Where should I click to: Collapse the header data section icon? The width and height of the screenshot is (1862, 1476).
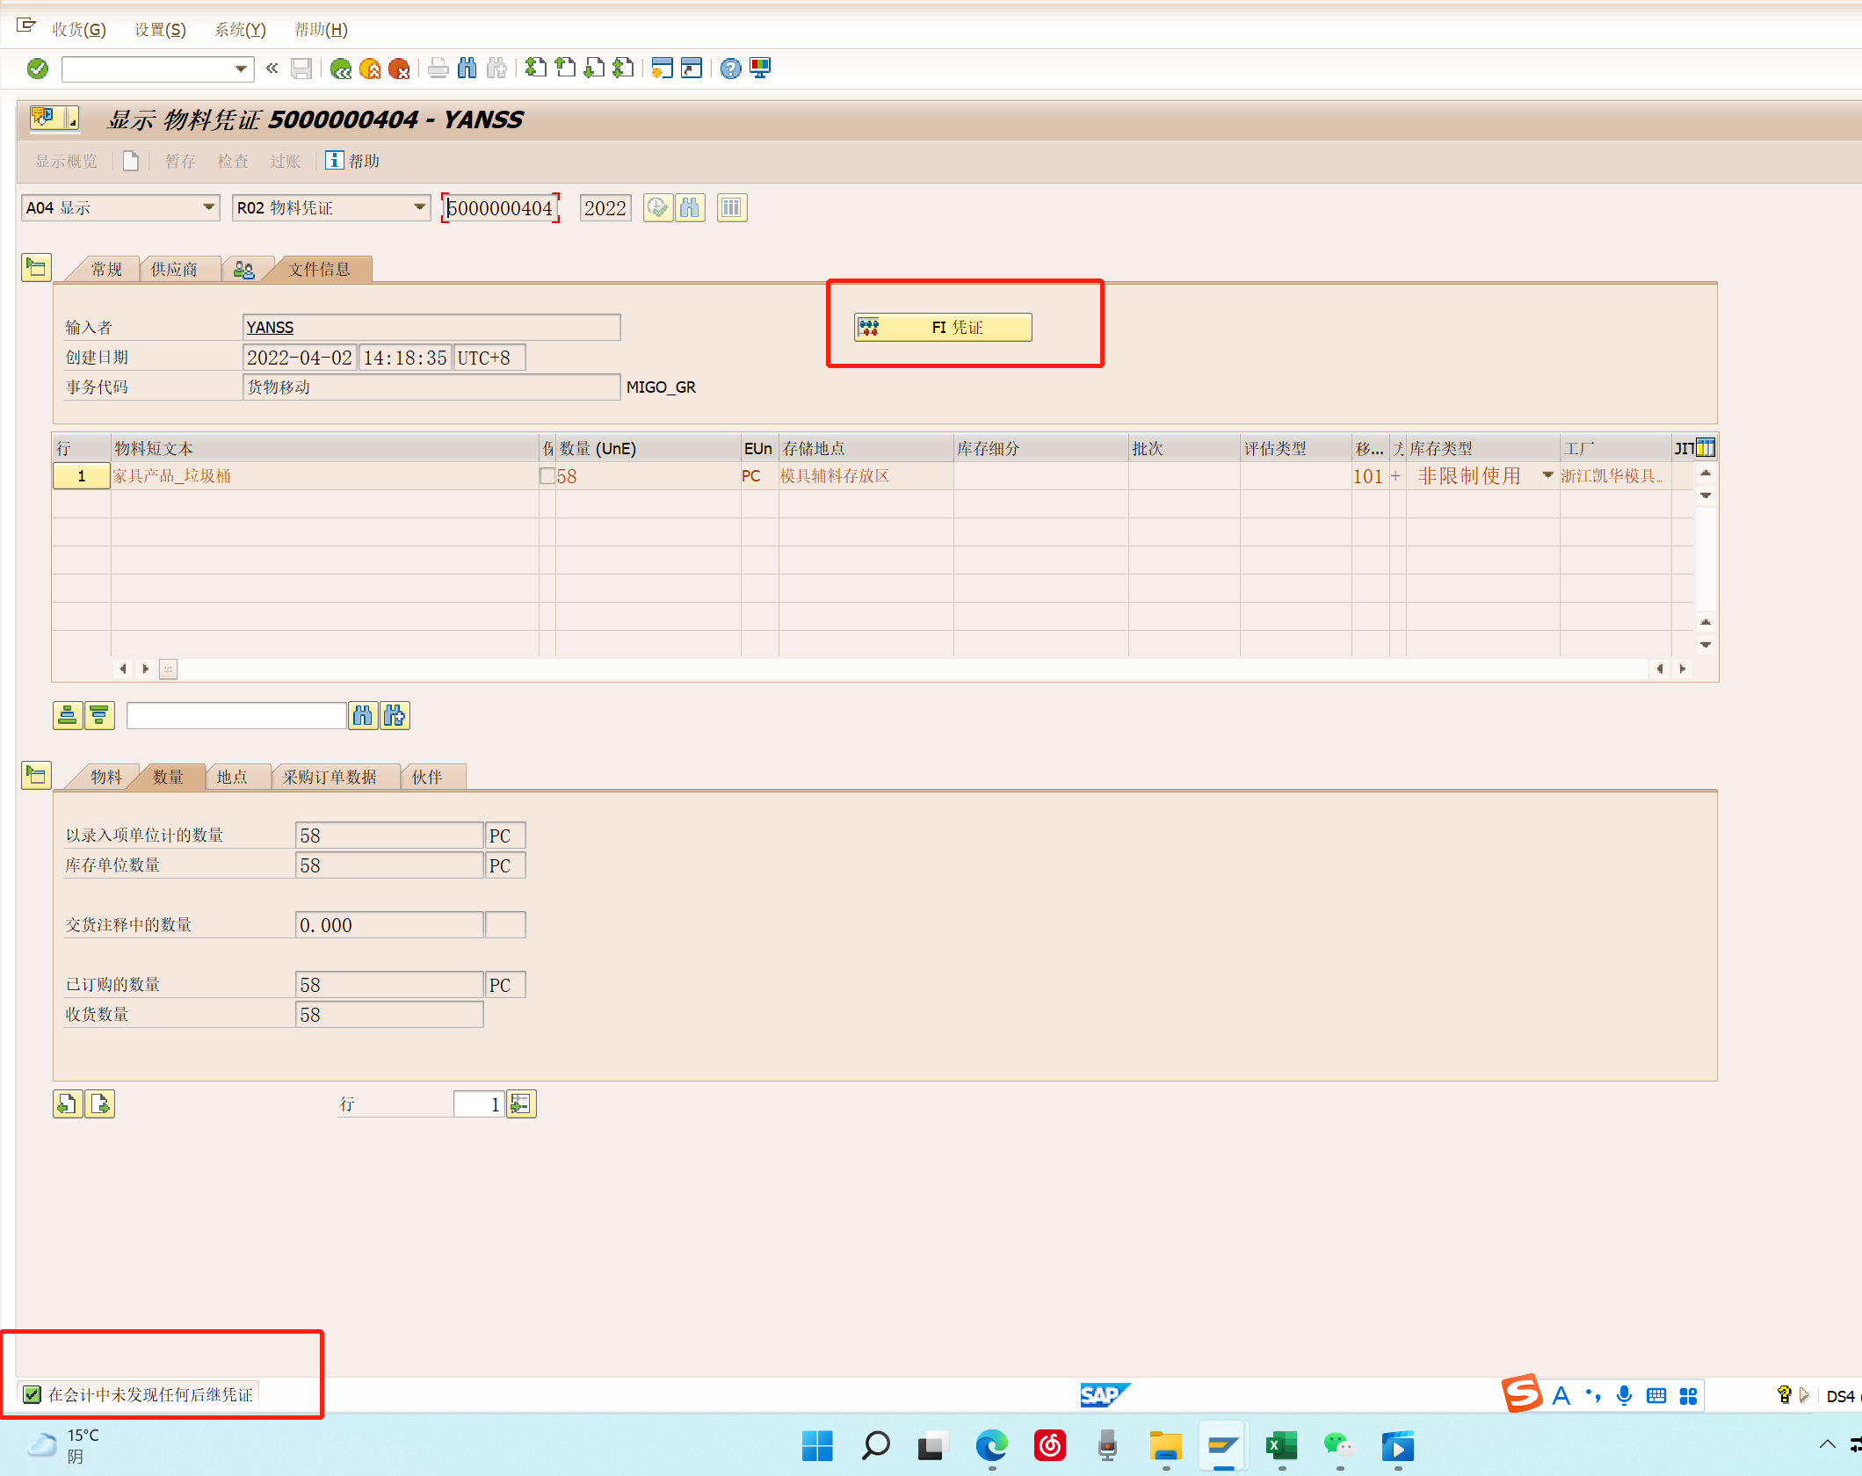[36, 267]
